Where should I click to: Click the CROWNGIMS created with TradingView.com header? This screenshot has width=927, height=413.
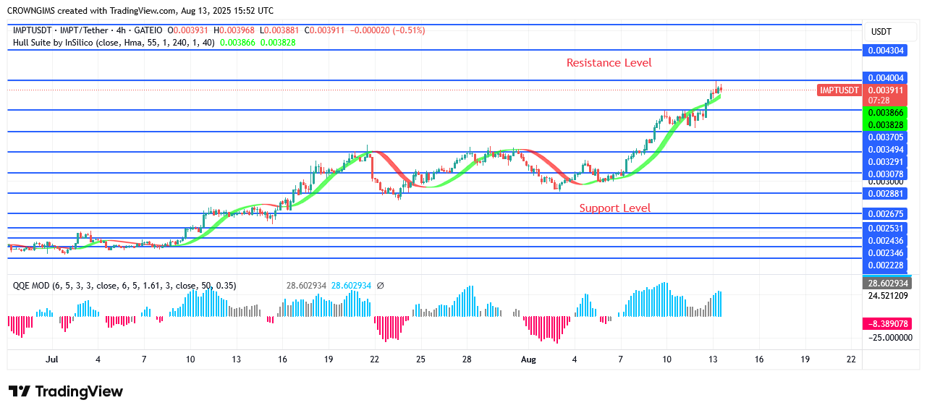(142, 11)
